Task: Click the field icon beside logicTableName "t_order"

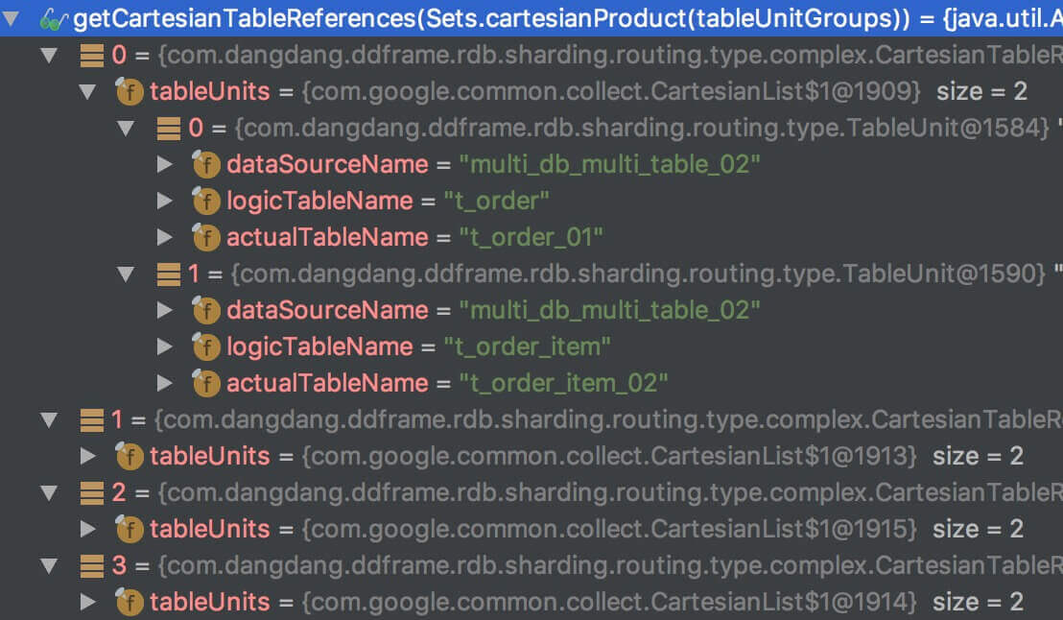Action: (x=205, y=201)
